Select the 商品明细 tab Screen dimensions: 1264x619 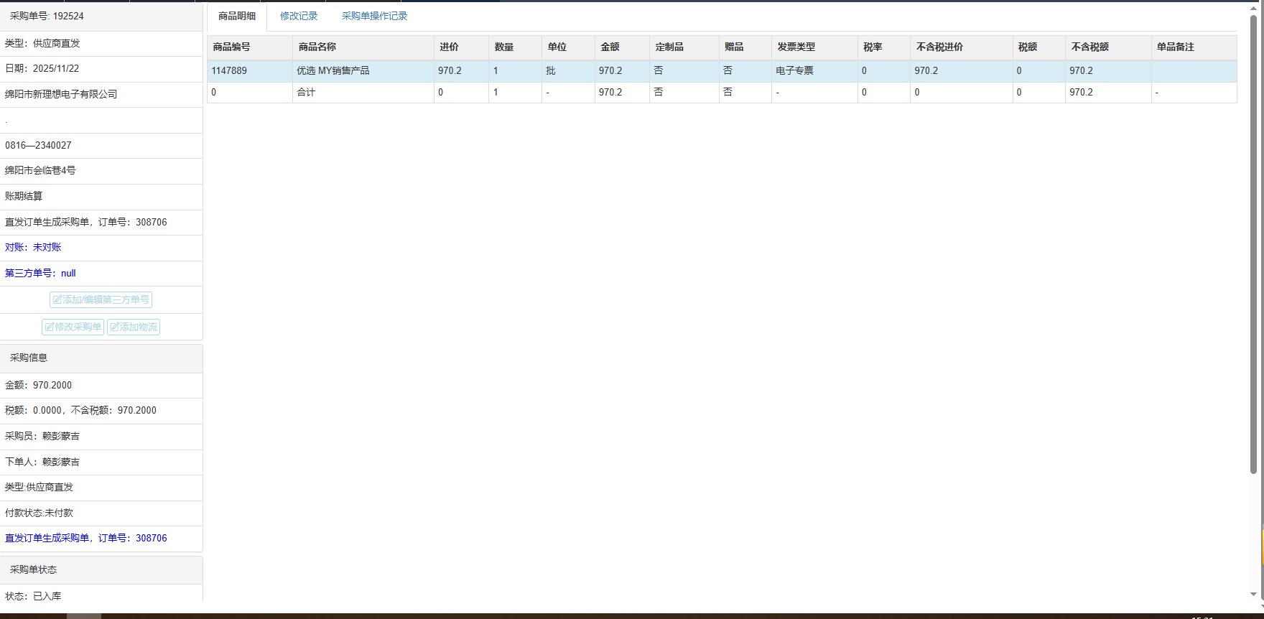click(237, 16)
